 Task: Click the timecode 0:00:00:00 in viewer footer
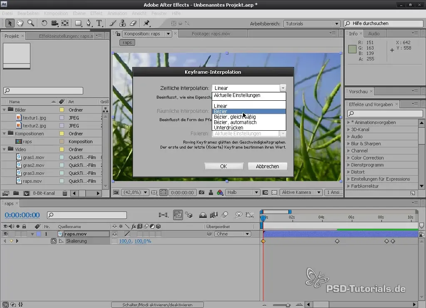click(x=182, y=192)
